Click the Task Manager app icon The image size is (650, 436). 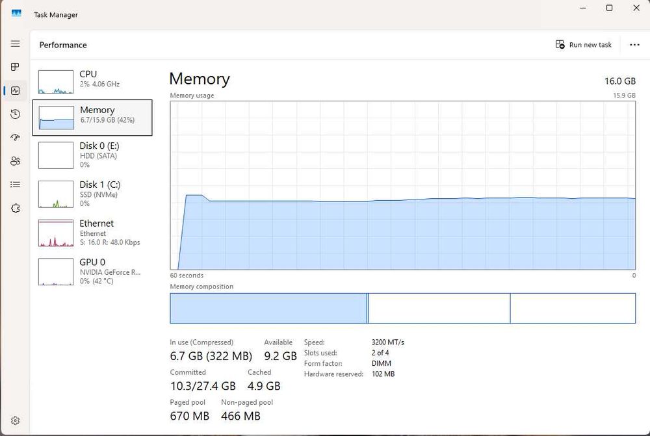(16, 14)
